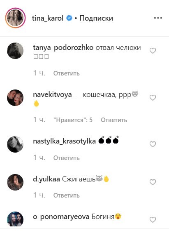Open tina_karol's profile picture story

point(15,18)
